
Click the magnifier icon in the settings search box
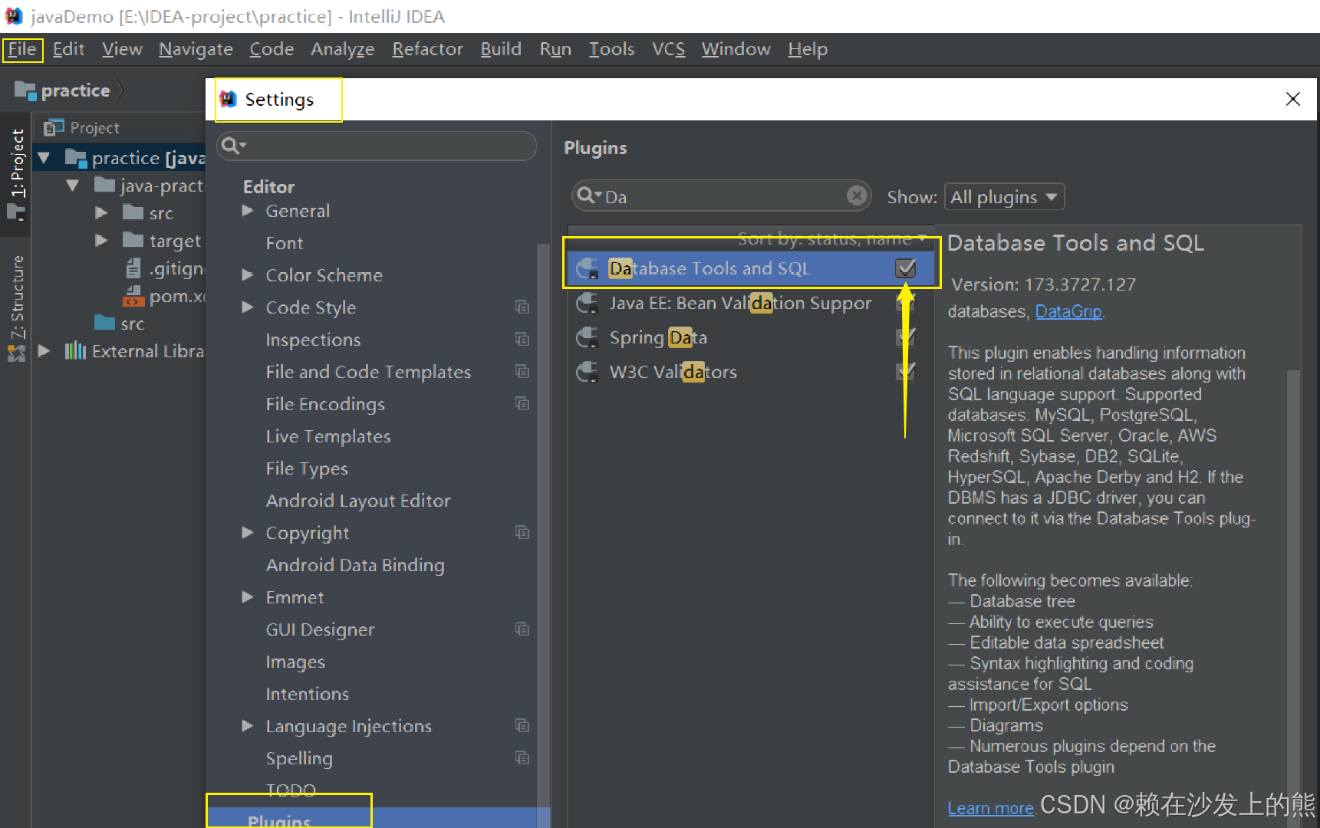pos(232,145)
